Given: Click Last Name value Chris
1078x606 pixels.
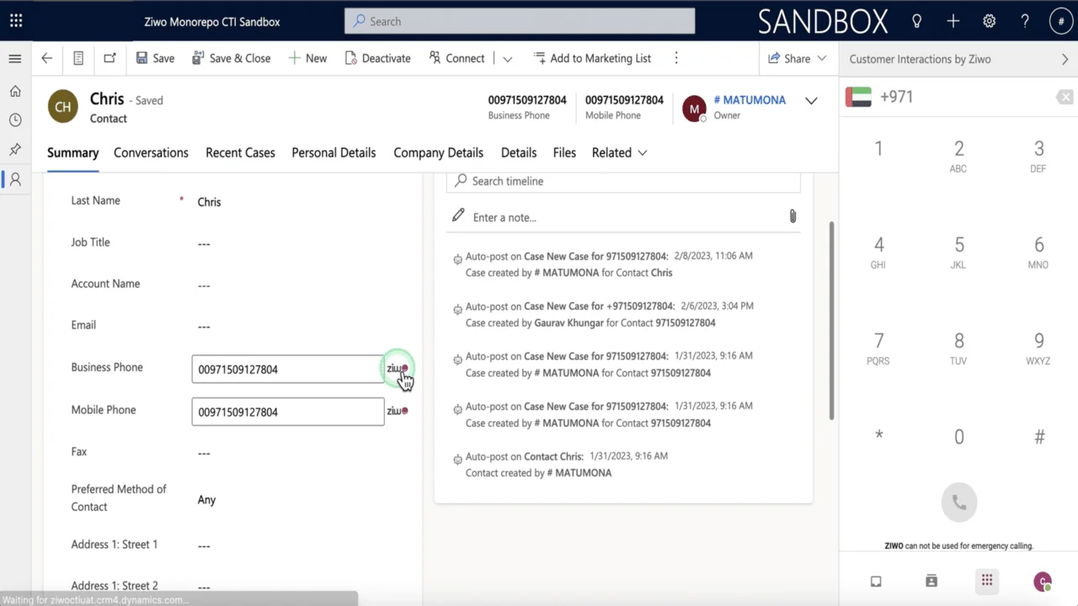Looking at the screenshot, I should click(x=209, y=202).
